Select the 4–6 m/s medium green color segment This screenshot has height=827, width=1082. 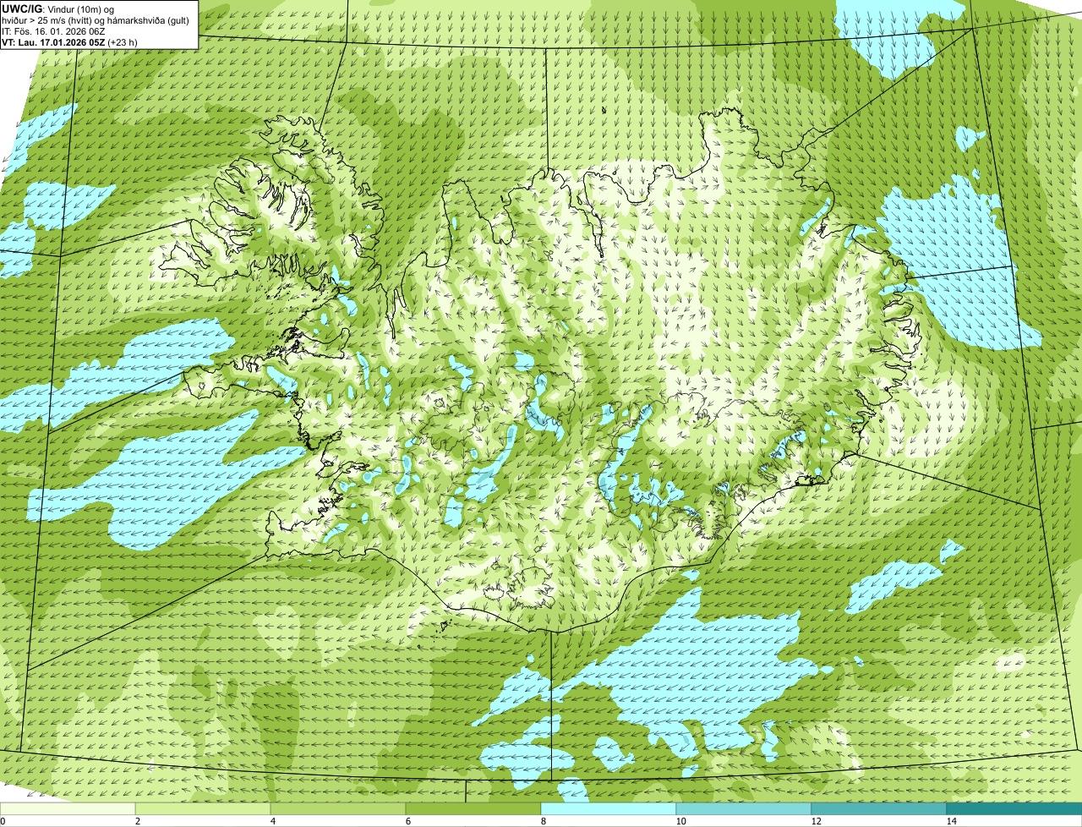click(x=338, y=808)
